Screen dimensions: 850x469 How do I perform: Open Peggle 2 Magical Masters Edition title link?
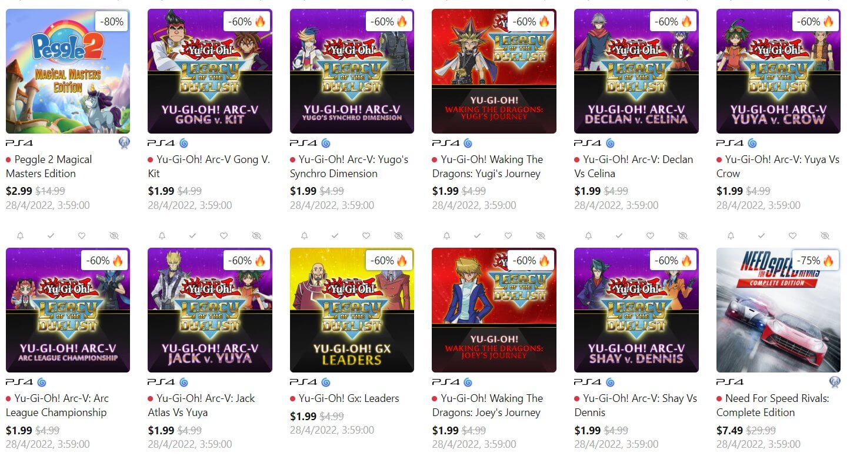click(x=49, y=167)
